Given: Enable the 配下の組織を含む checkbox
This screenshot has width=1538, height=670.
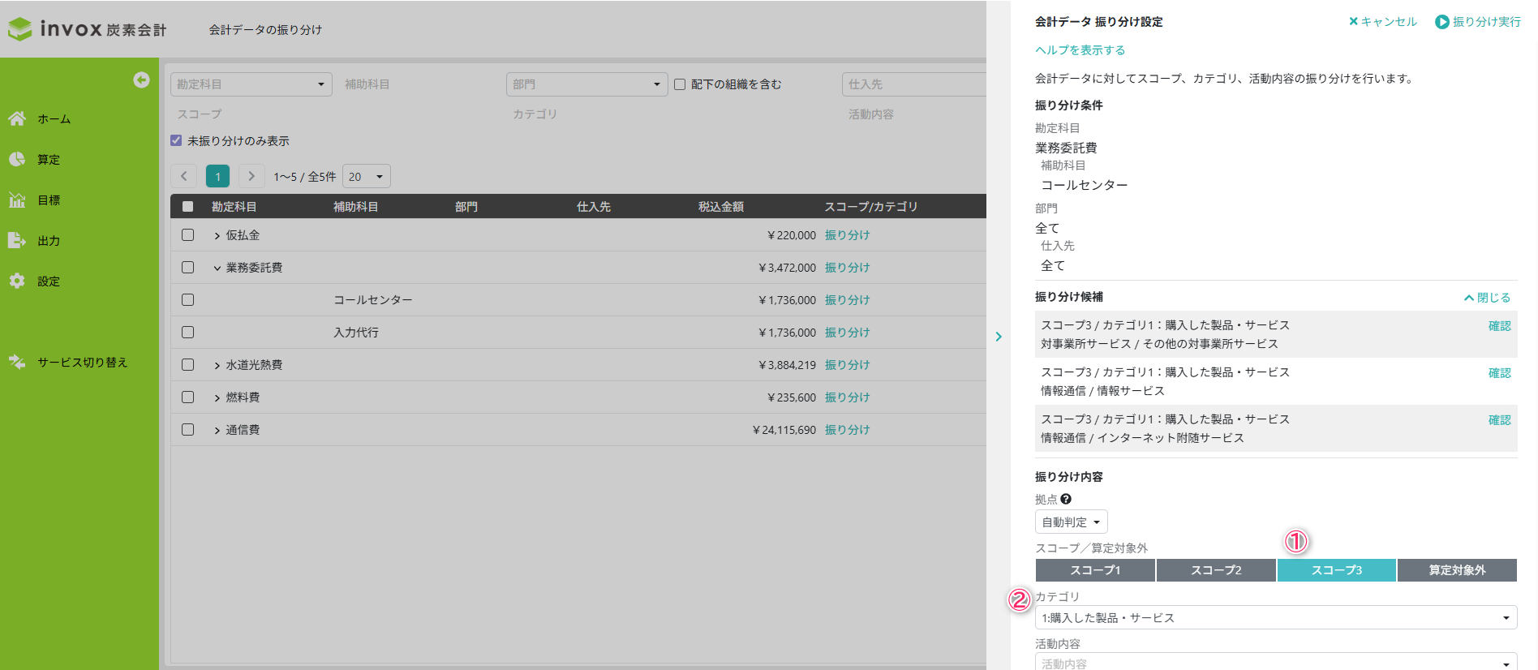Looking at the screenshot, I should (680, 84).
